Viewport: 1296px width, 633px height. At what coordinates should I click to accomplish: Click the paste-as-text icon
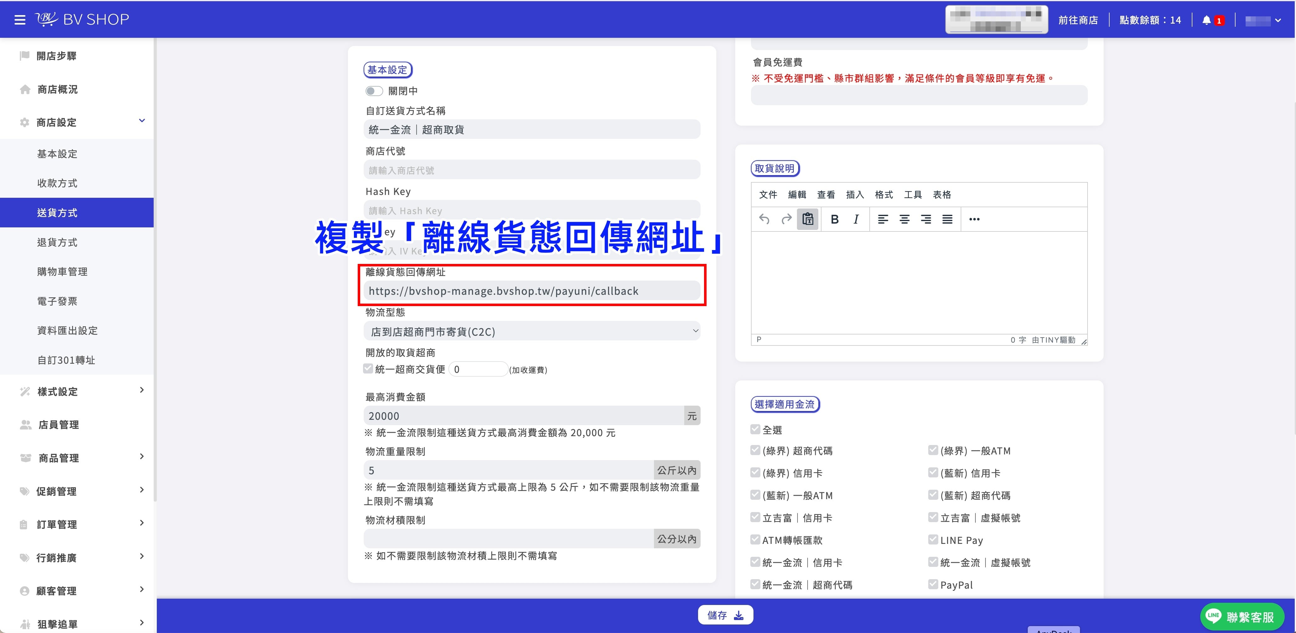(808, 219)
